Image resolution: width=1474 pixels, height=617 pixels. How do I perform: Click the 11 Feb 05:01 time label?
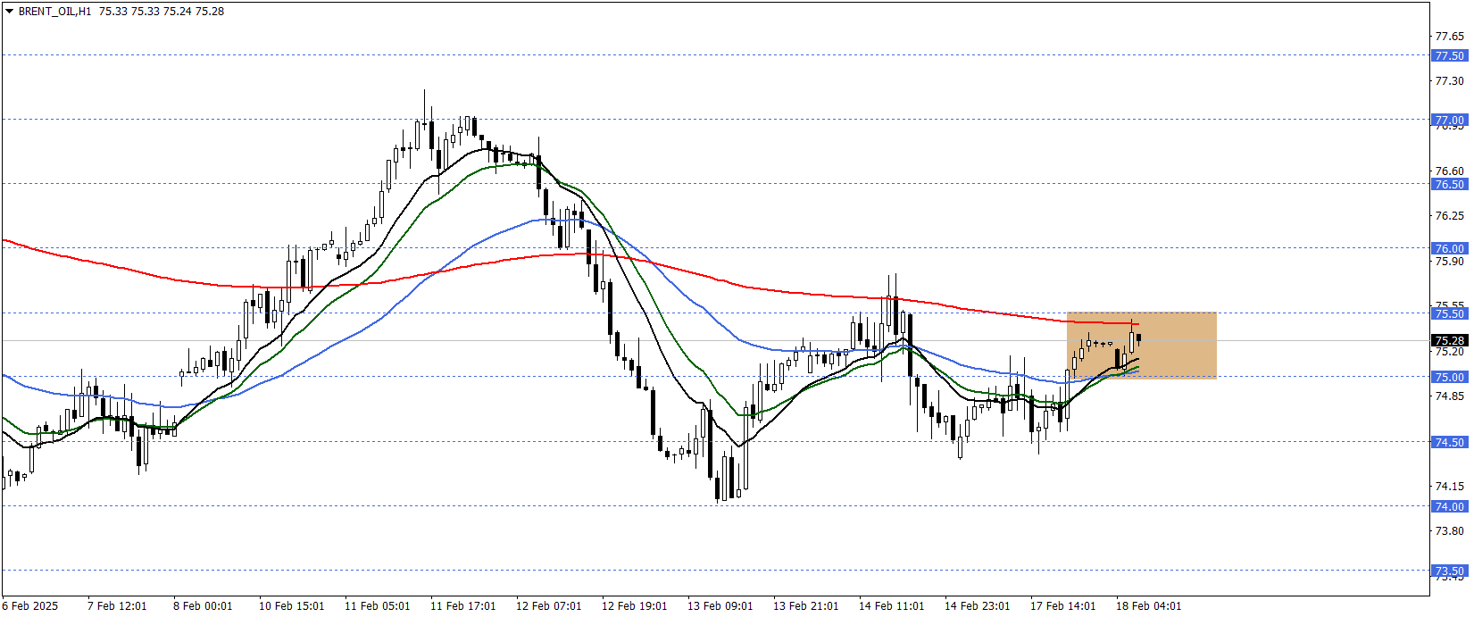click(x=378, y=605)
